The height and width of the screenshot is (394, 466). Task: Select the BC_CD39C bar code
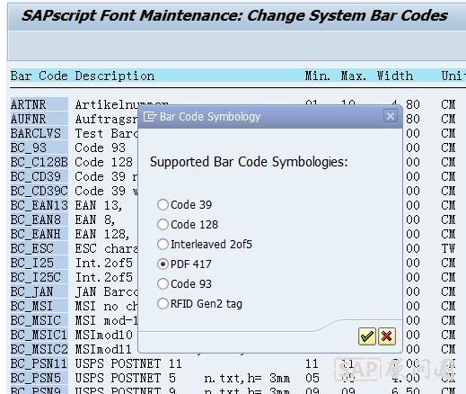point(40,191)
